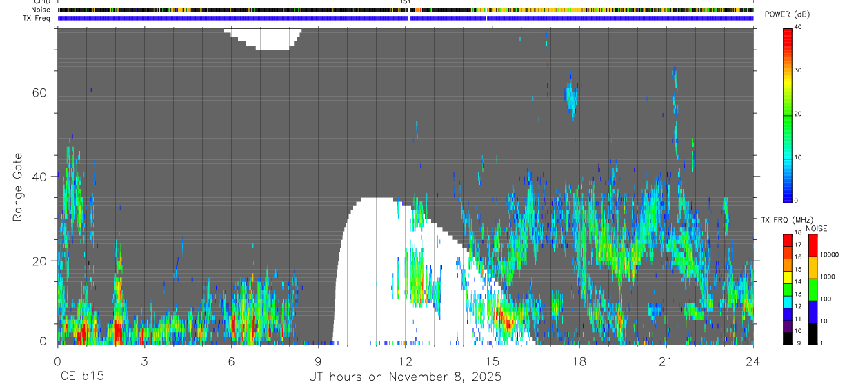Click the NOISE legend title
Viewport: 847px width, 391px height.
[817, 228]
